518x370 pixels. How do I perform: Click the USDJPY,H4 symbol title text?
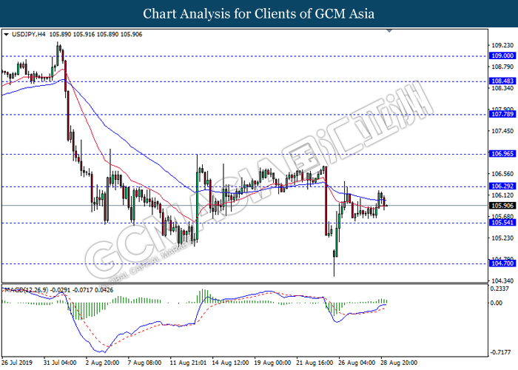(29, 34)
